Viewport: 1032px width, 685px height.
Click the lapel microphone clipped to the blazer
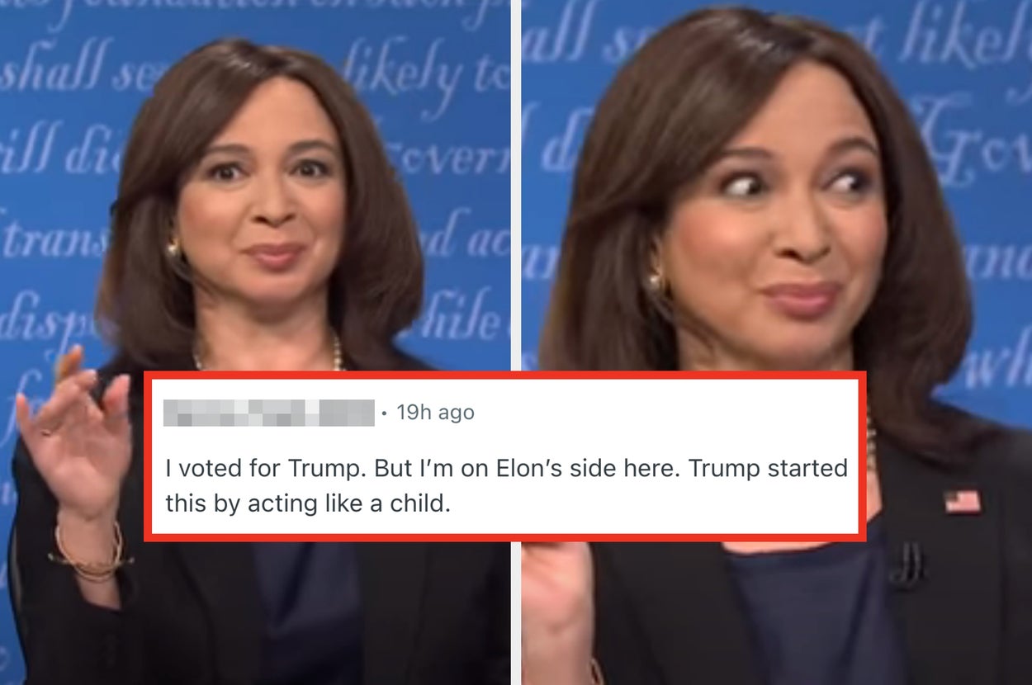[x=909, y=565]
